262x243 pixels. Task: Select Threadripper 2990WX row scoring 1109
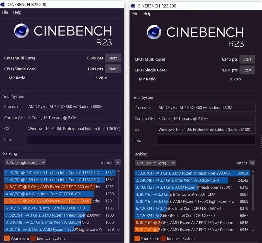(60, 215)
